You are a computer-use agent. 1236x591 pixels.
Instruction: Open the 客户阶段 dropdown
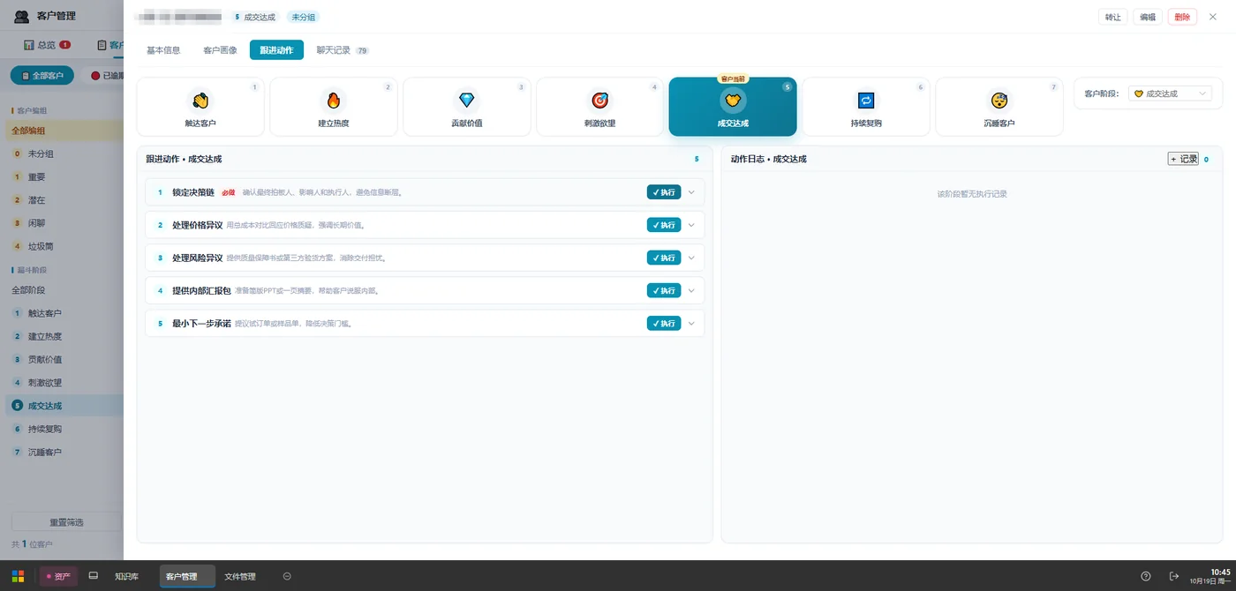(1170, 94)
